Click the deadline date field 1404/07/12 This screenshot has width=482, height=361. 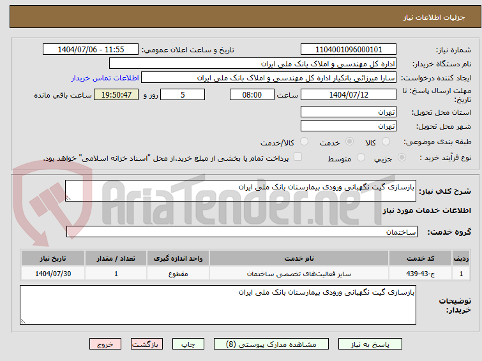[349, 94]
